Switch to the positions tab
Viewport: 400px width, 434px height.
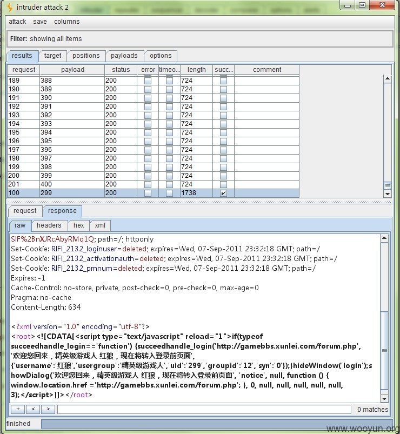pyautogui.click(x=86, y=56)
